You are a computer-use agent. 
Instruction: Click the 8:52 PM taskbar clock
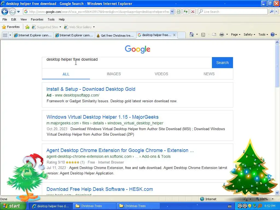270,206
